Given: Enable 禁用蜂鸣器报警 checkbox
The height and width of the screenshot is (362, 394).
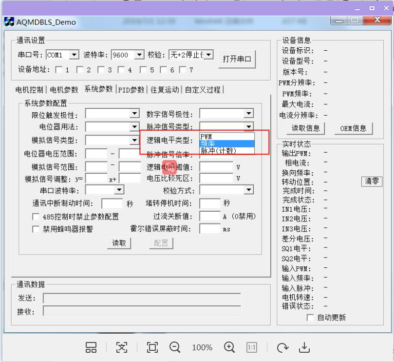Looking at the screenshot, I should coord(36,229).
